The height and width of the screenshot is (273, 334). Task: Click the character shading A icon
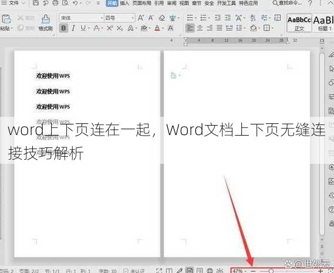[170, 28]
